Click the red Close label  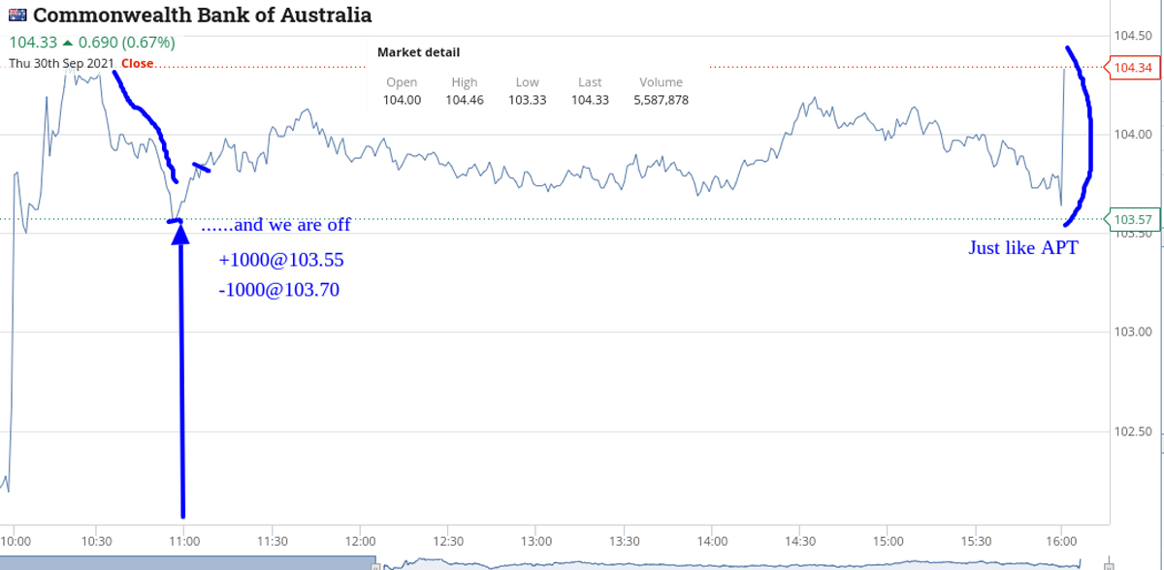(x=138, y=63)
